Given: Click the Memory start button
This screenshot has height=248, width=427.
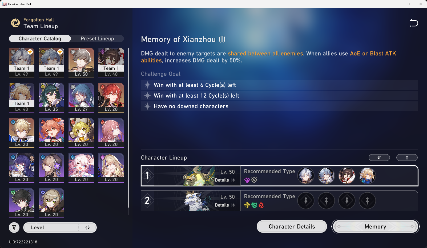Looking at the screenshot, I should pos(375,226).
